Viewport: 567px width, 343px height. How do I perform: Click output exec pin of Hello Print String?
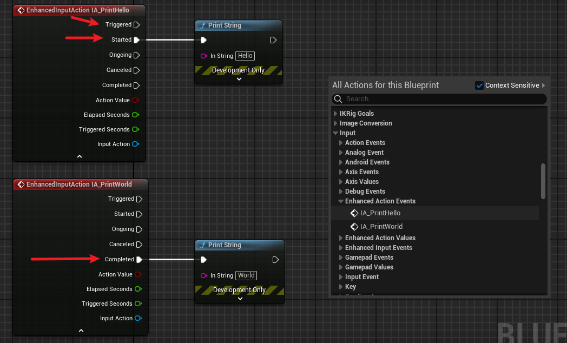tap(273, 40)
